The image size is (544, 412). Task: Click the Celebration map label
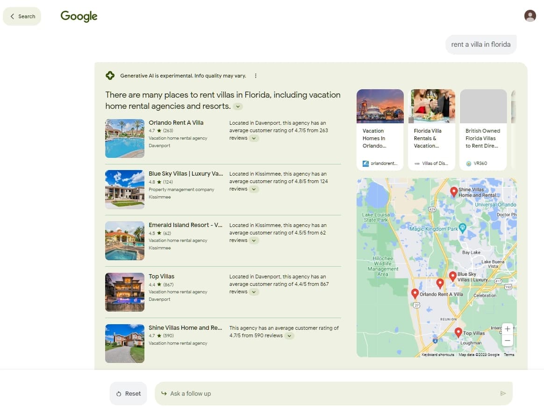point(485,296)
